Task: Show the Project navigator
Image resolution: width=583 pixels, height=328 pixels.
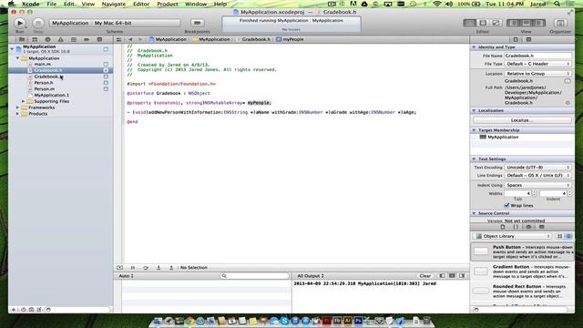Action: click(22, 39)
